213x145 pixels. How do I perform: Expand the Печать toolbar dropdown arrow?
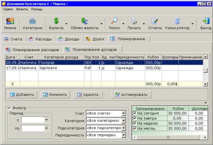(x=144, y=24)
